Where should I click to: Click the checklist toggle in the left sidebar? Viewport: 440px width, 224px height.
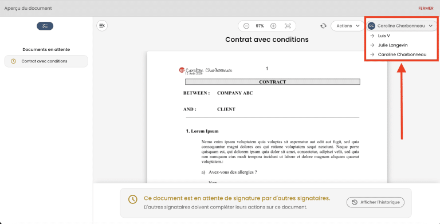point(45,26)
